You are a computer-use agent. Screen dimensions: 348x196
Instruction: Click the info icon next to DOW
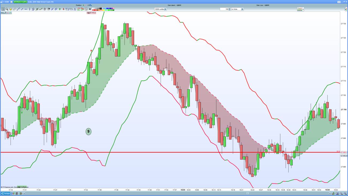[11, 2]
